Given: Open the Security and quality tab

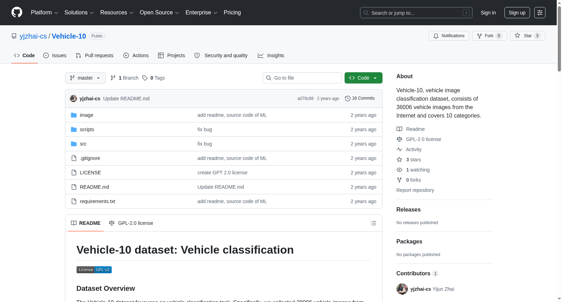Looking at the screenshot, I should click(x=221, y=55).
